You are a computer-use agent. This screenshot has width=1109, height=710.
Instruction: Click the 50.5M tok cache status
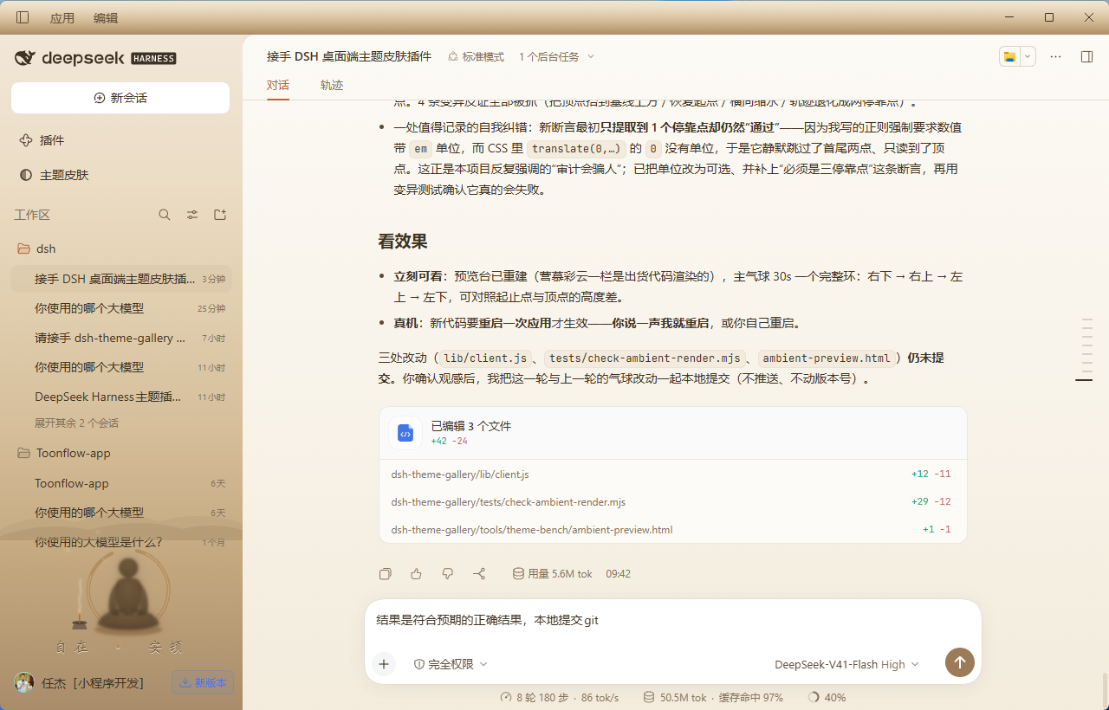712,697
